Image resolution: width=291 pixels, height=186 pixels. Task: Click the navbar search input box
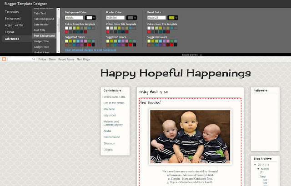point(20,59)
